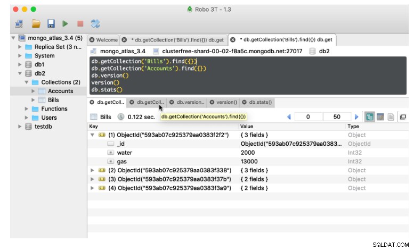The height and width of the screenshot is (250, 414).
Task: Close the active db.getCollection('Bills') tab
Action: [x=233, y=40]
